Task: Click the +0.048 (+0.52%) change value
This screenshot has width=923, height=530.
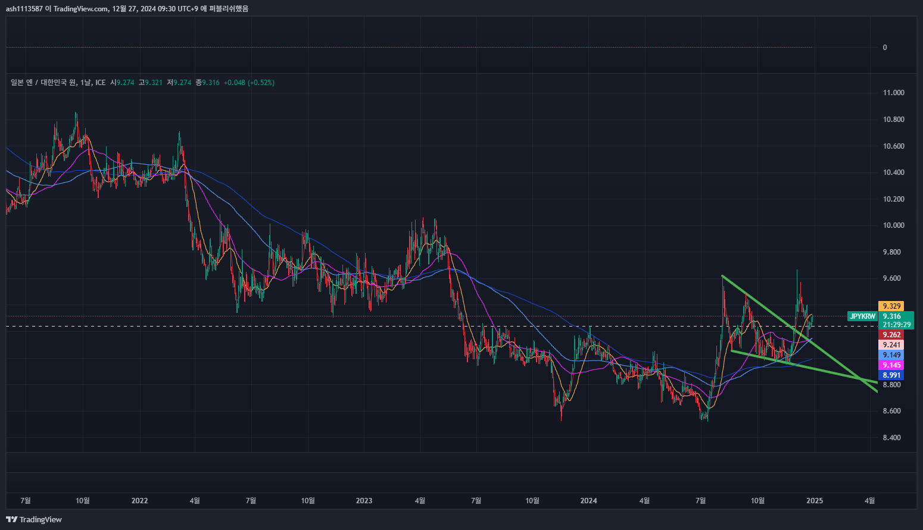Action: click(249, 83)
